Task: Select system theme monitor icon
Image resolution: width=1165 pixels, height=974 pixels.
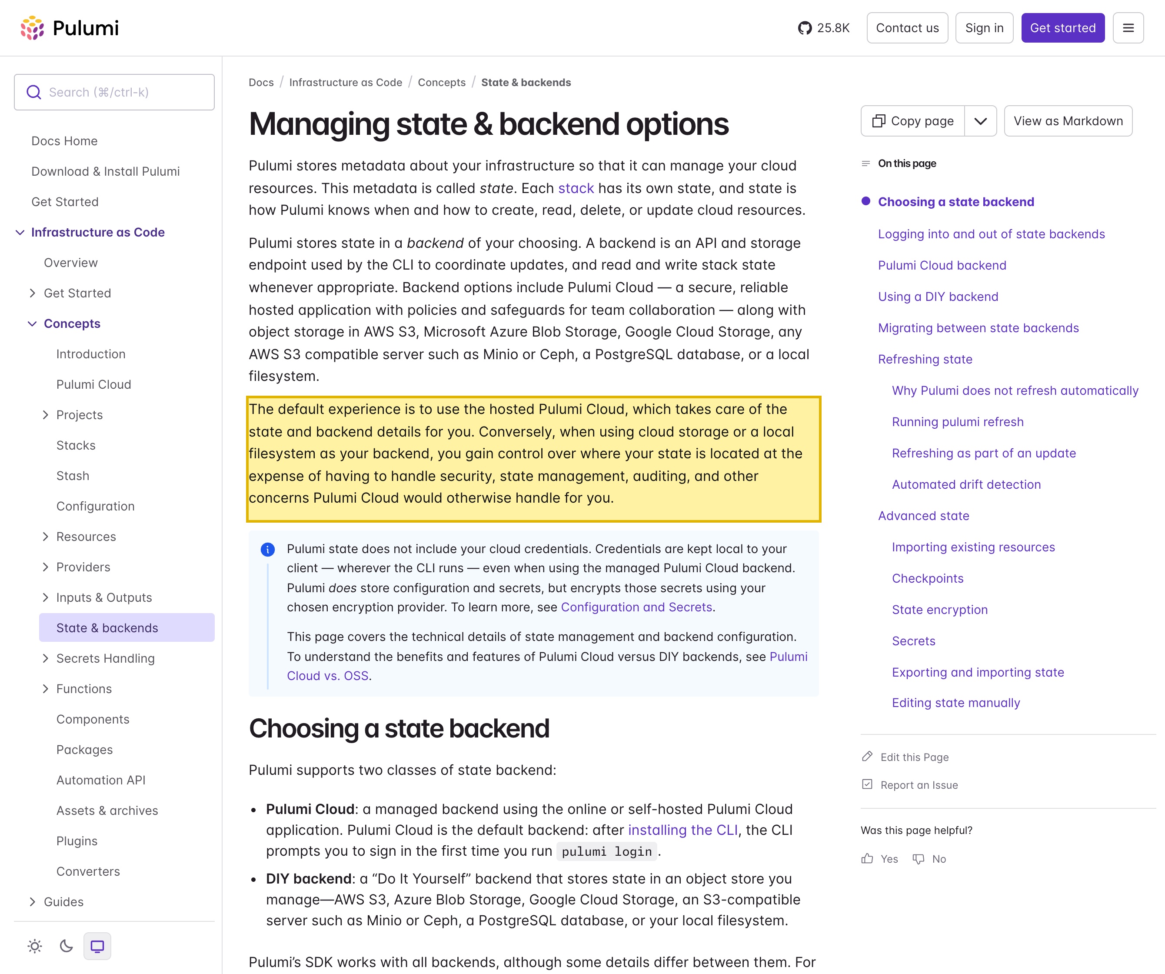Action: pos(97,946)
